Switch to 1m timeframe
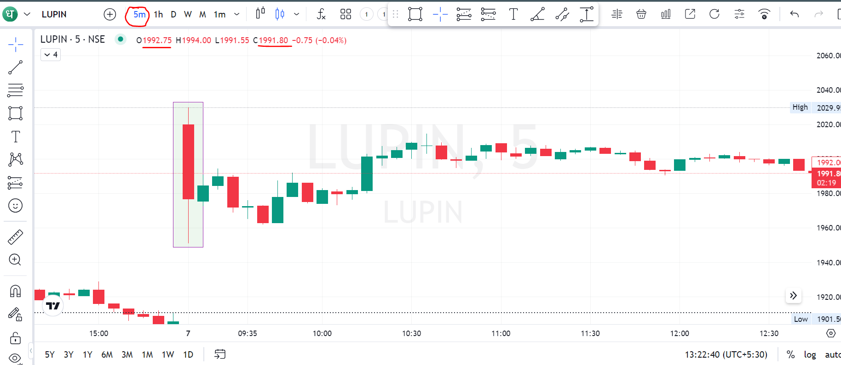 tap(220, 14)
